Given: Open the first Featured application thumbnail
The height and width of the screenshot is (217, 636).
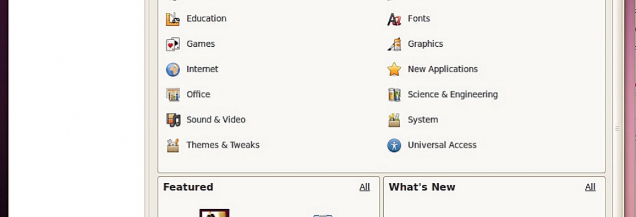Looking at the screenshot, I should tap(214, 213).
